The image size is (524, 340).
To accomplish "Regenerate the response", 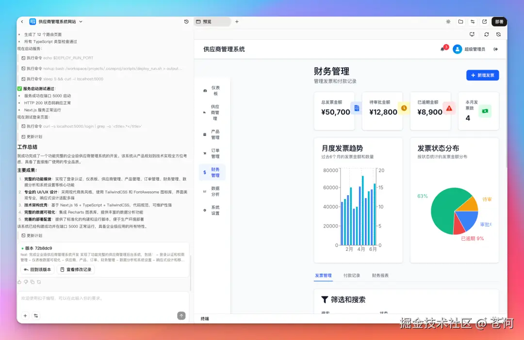I will tap(39, 282).
